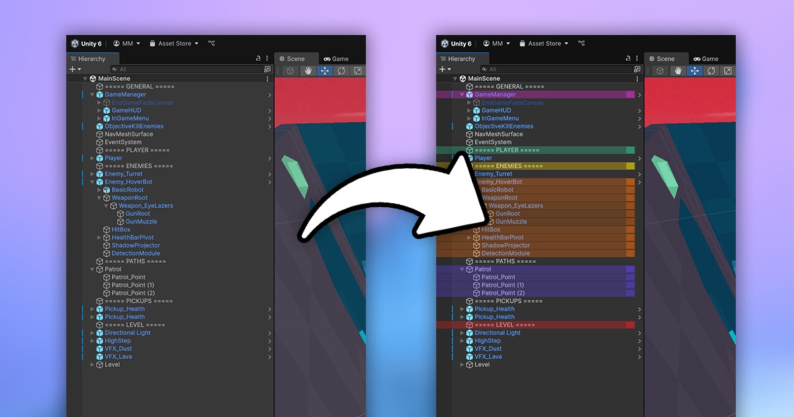
Task: Toggle the padlock on the left Hierarchy panel
Action: [259, 58]
